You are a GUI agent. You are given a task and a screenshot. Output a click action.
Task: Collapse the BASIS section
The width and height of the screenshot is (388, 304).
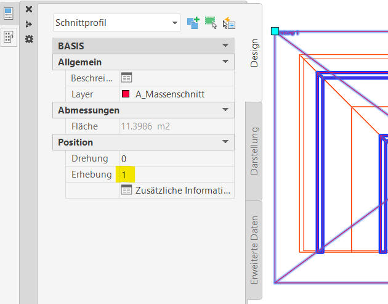[225, 46]
